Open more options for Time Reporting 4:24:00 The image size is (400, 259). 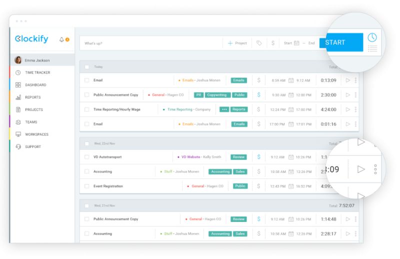pyautogui.click(x=355, y=109)
